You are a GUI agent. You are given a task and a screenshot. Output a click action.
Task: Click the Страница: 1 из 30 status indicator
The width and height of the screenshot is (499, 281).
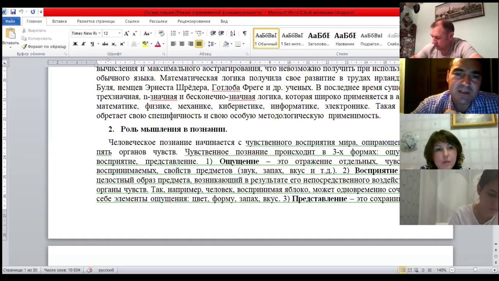tap(20, 270)
